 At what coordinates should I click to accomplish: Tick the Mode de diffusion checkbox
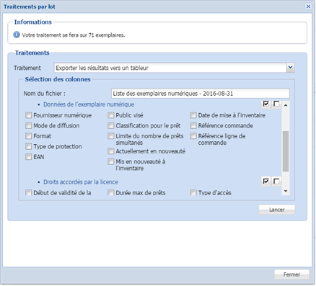(29, 125)
